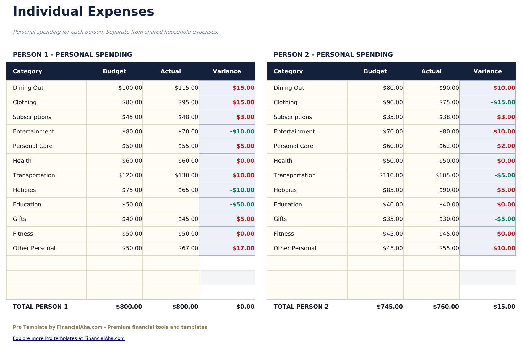Click the Clothing variance of -$15.00 for Person 2

click(x=502, y=102)
